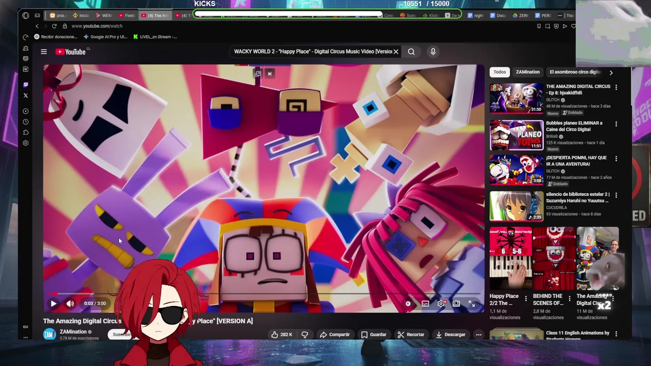
Task: Select the El asombroso circo digital chip
Action: pos(575,72)
